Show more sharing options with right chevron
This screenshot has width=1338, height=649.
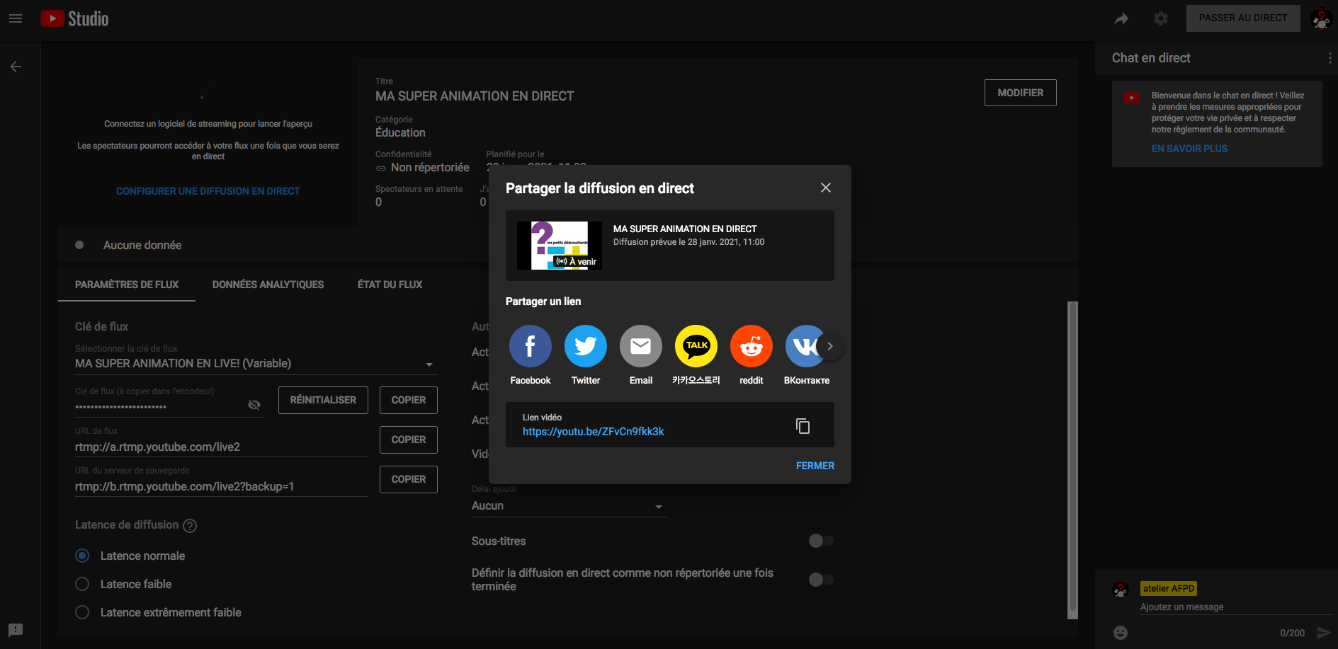830,346
